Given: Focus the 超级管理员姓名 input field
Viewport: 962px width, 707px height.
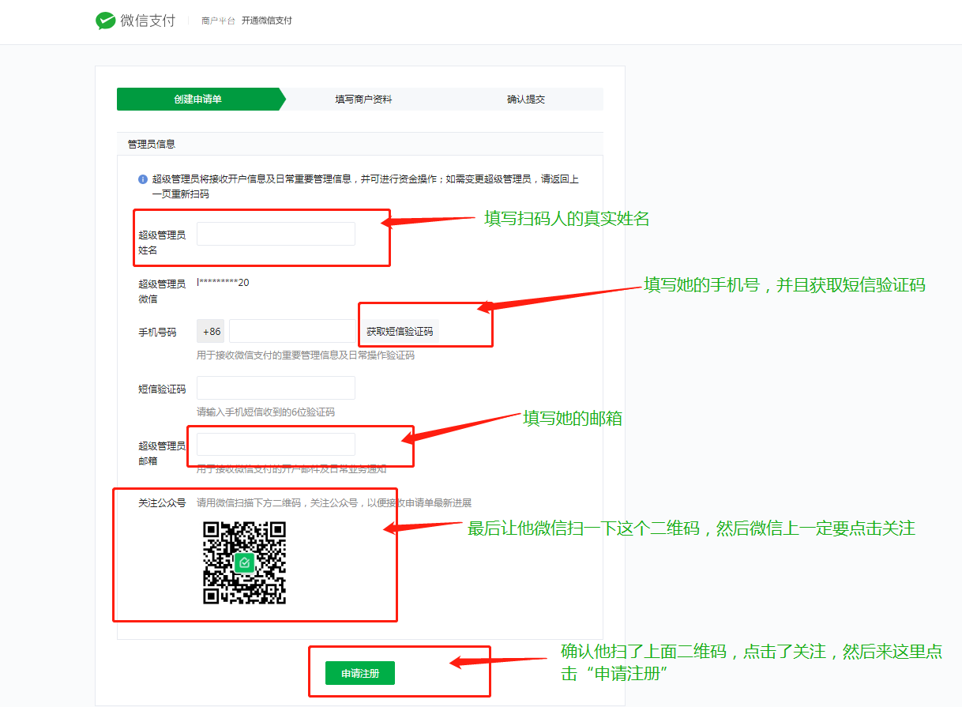Looking at the screenshot, I should click(276, 234).
